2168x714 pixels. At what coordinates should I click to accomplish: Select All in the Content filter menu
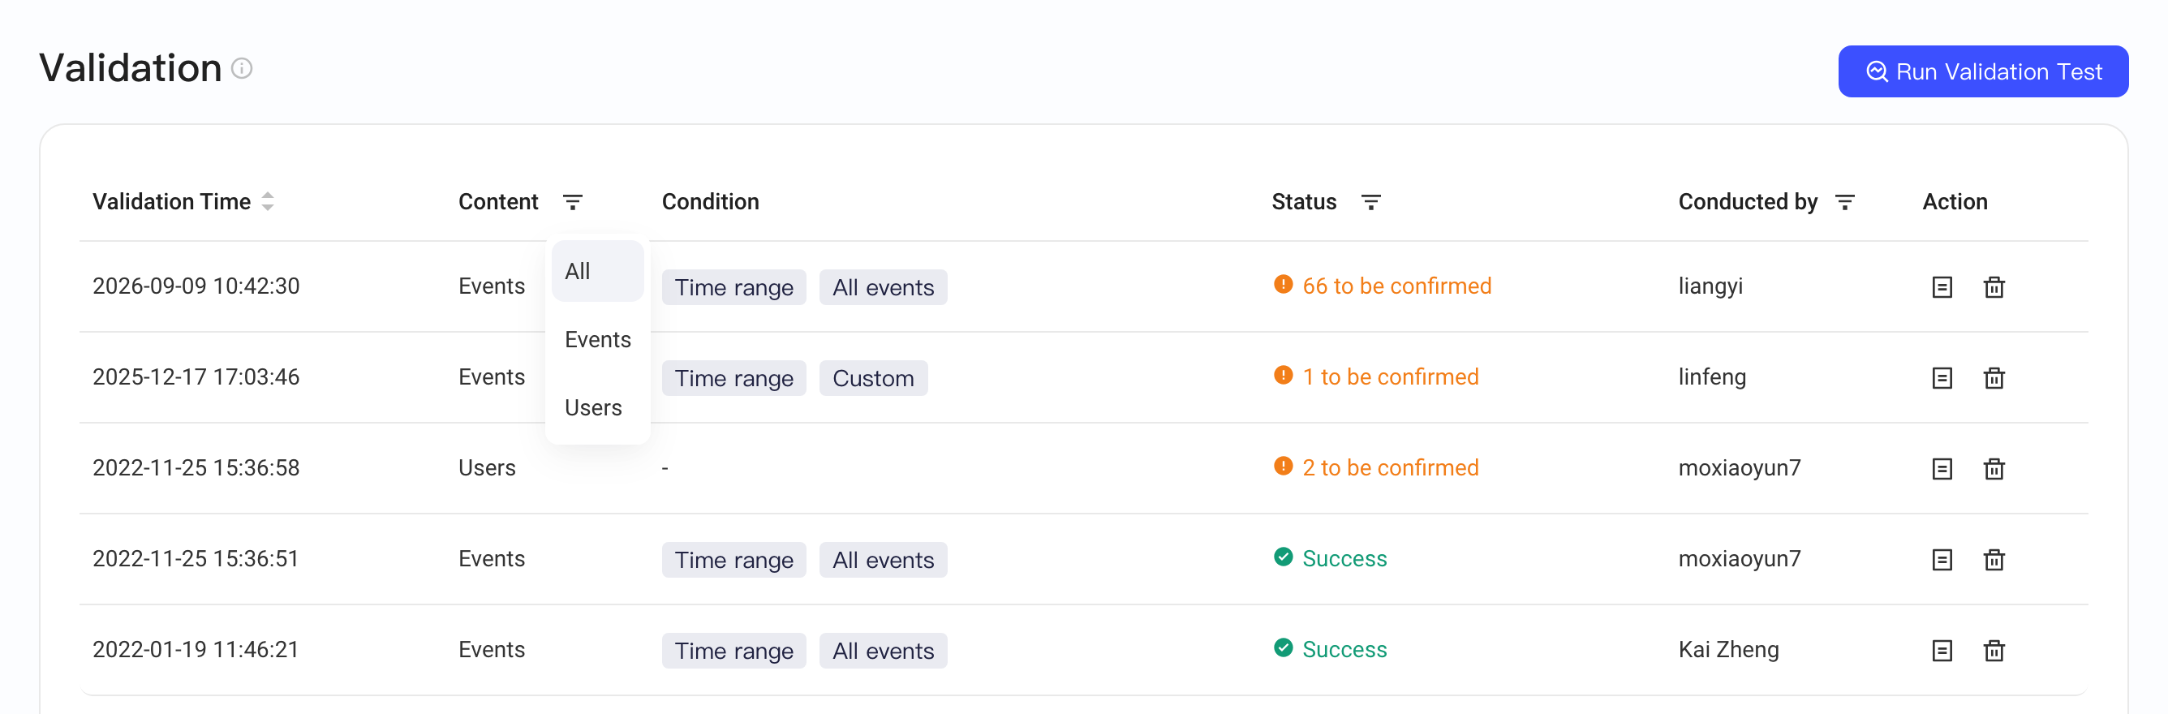click(x=597, y=271)
